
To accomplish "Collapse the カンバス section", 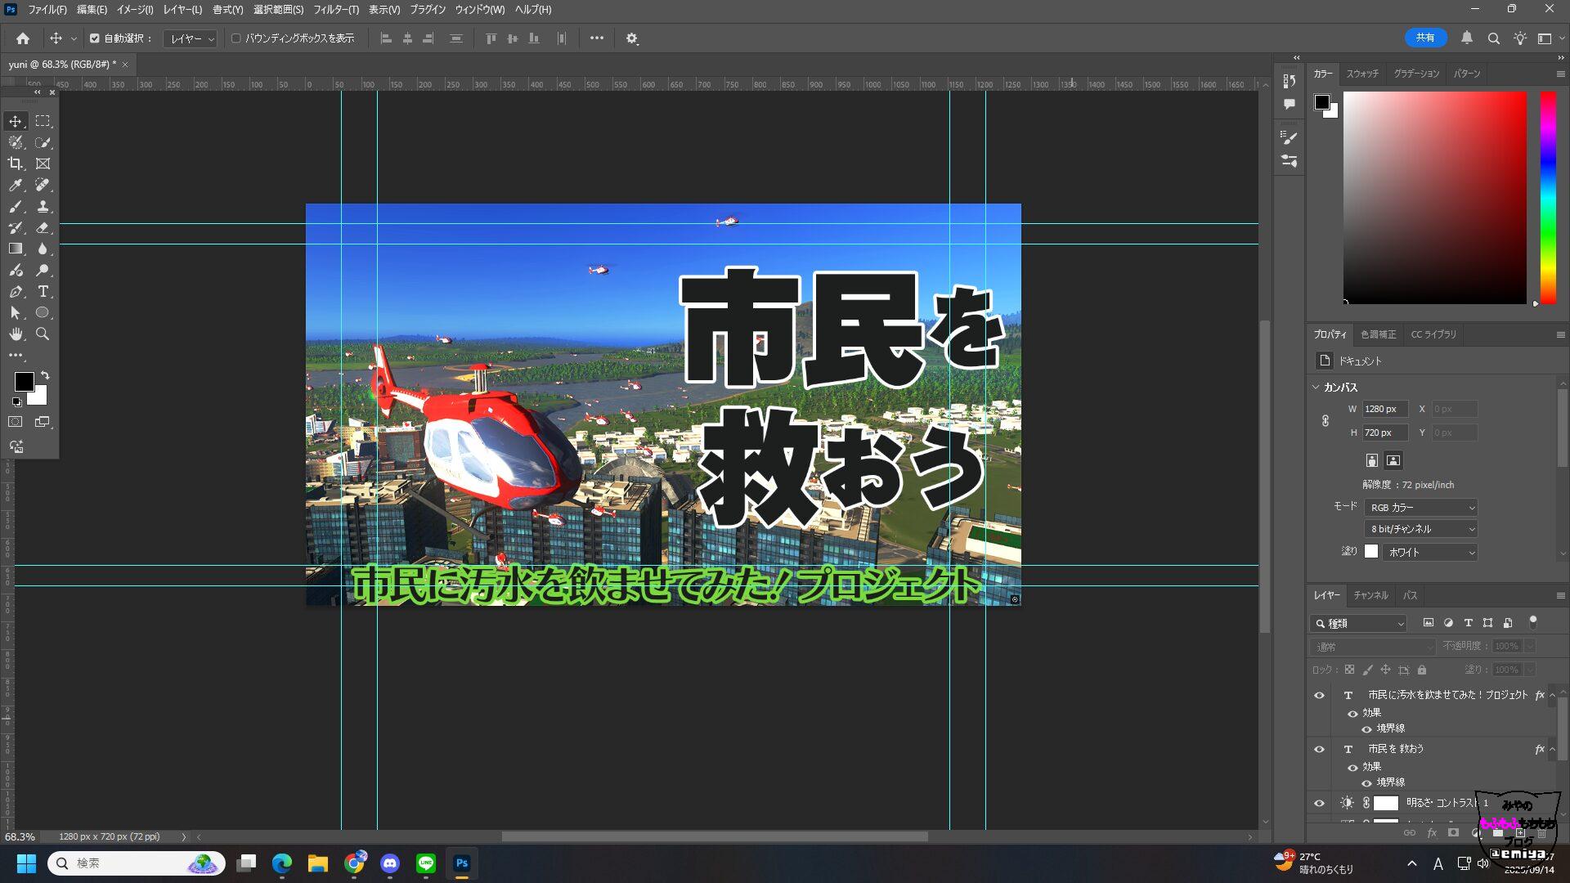I will pyautogui.click(x=1316, y=388).
